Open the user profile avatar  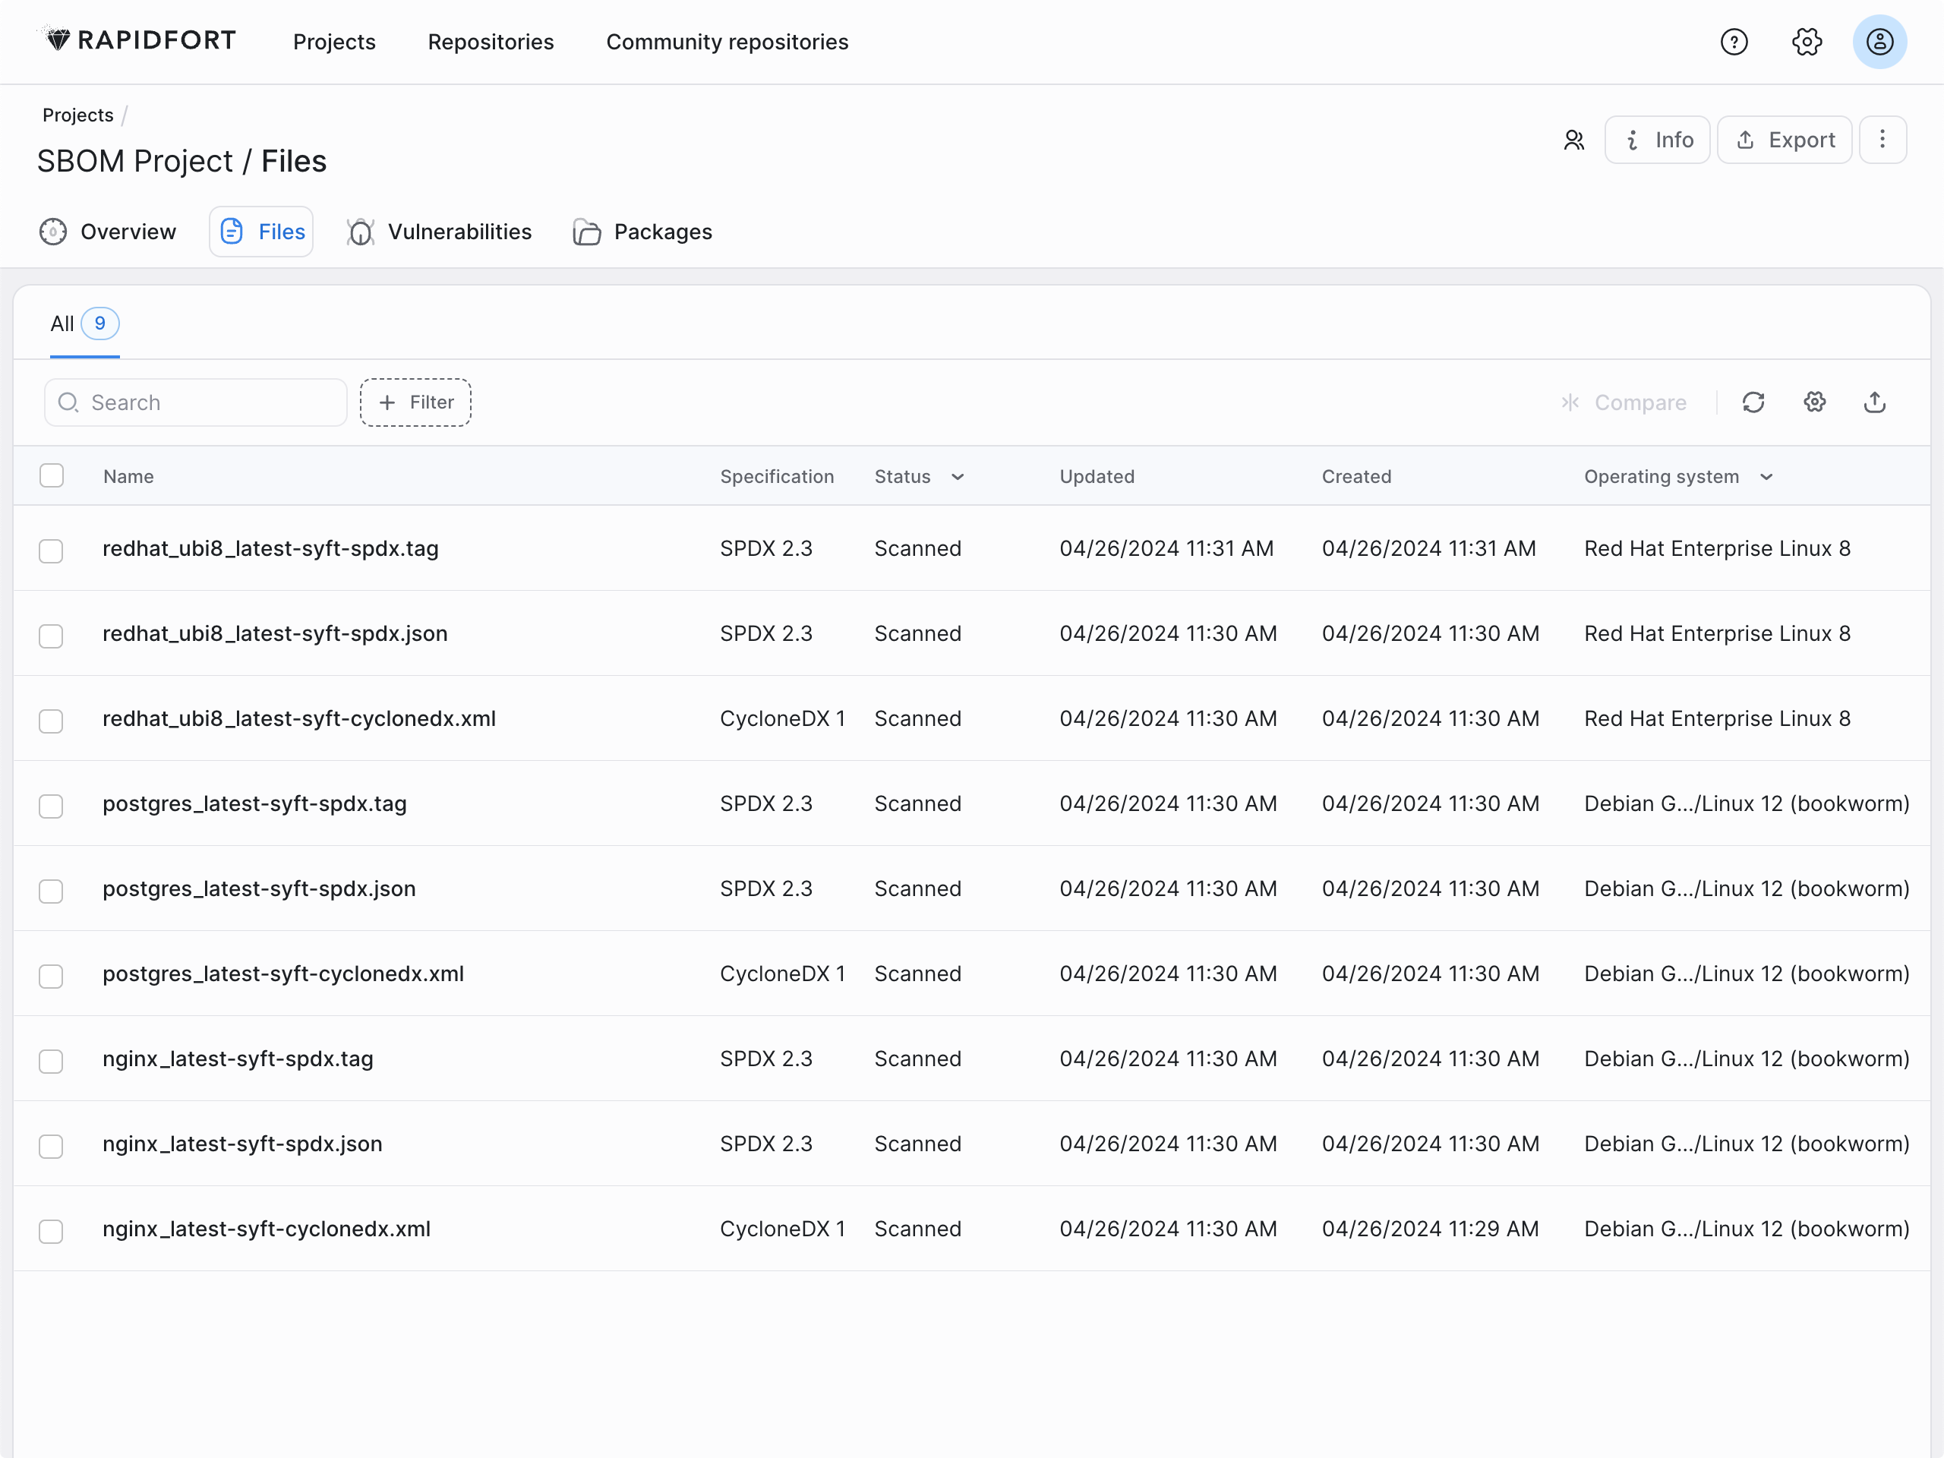(x=1879, y=41)
